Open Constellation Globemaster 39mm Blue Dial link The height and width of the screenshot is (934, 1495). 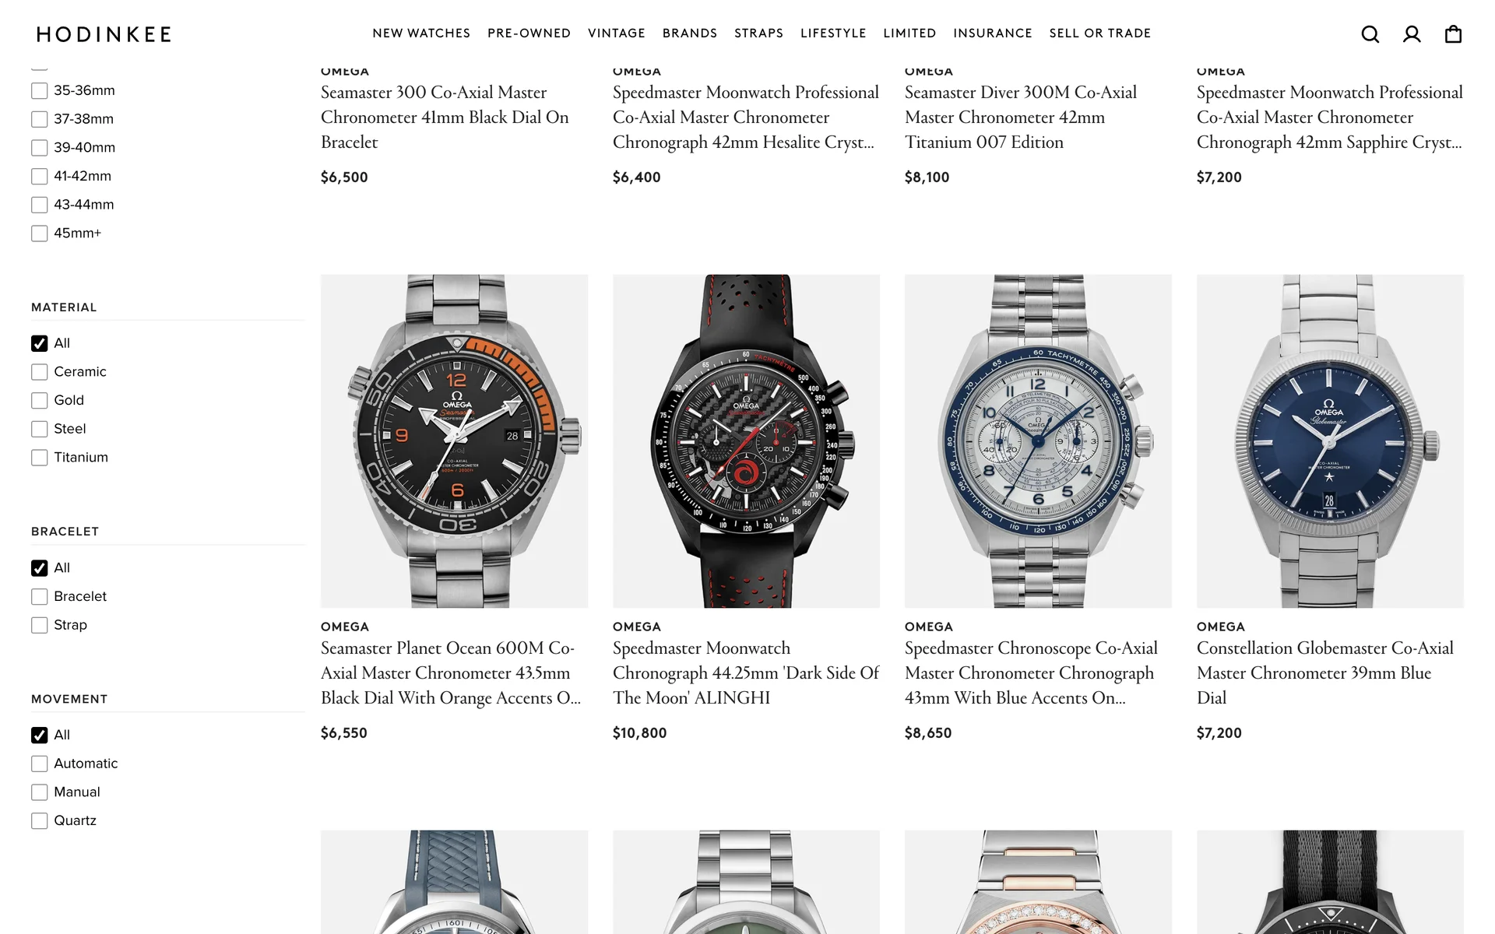(x=1324, y=672)
